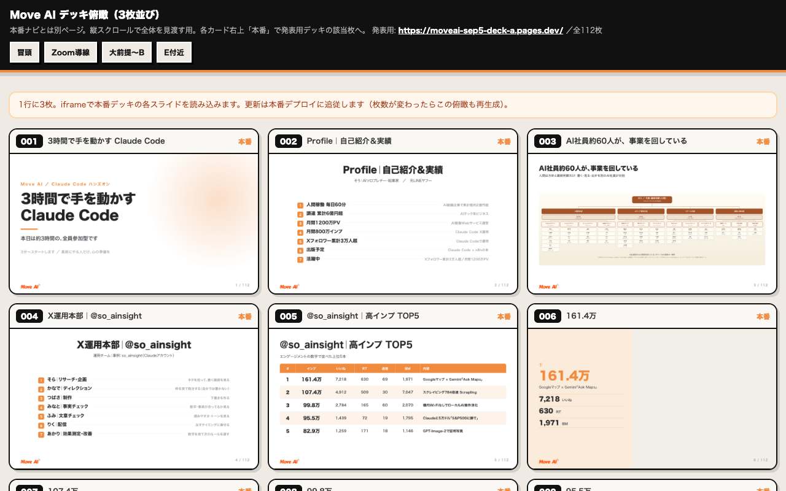
Task: Click Move AI logo in slide 006
Action: [548, 462]
